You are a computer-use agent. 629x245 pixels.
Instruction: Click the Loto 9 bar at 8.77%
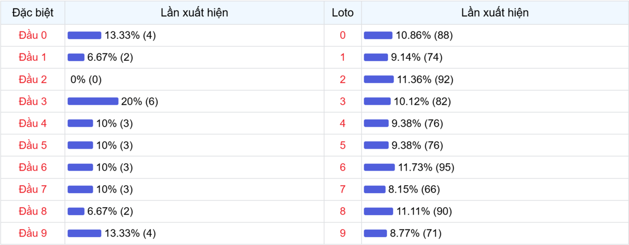pos(375,233)
